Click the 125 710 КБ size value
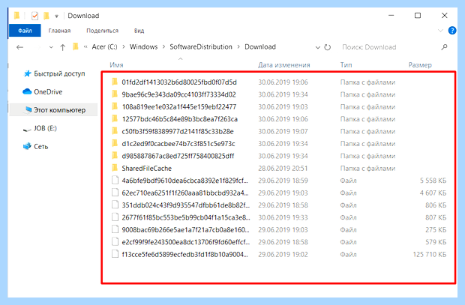This screenshot has height=305, width=465. coord(430,254)
